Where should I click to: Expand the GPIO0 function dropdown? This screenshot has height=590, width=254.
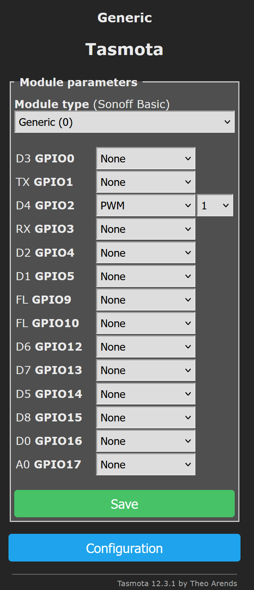(146, 159)
